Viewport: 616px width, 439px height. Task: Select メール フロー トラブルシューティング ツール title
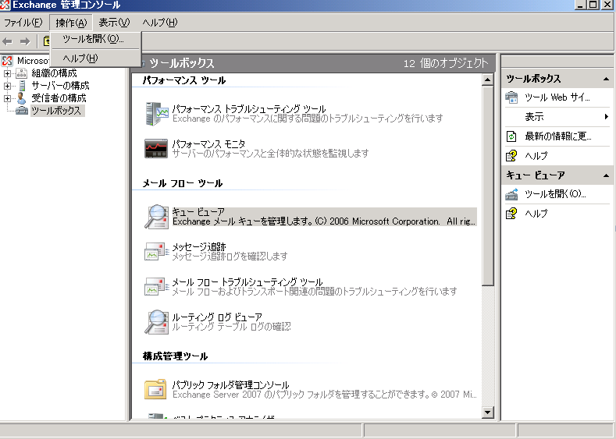tap(247, 282)
